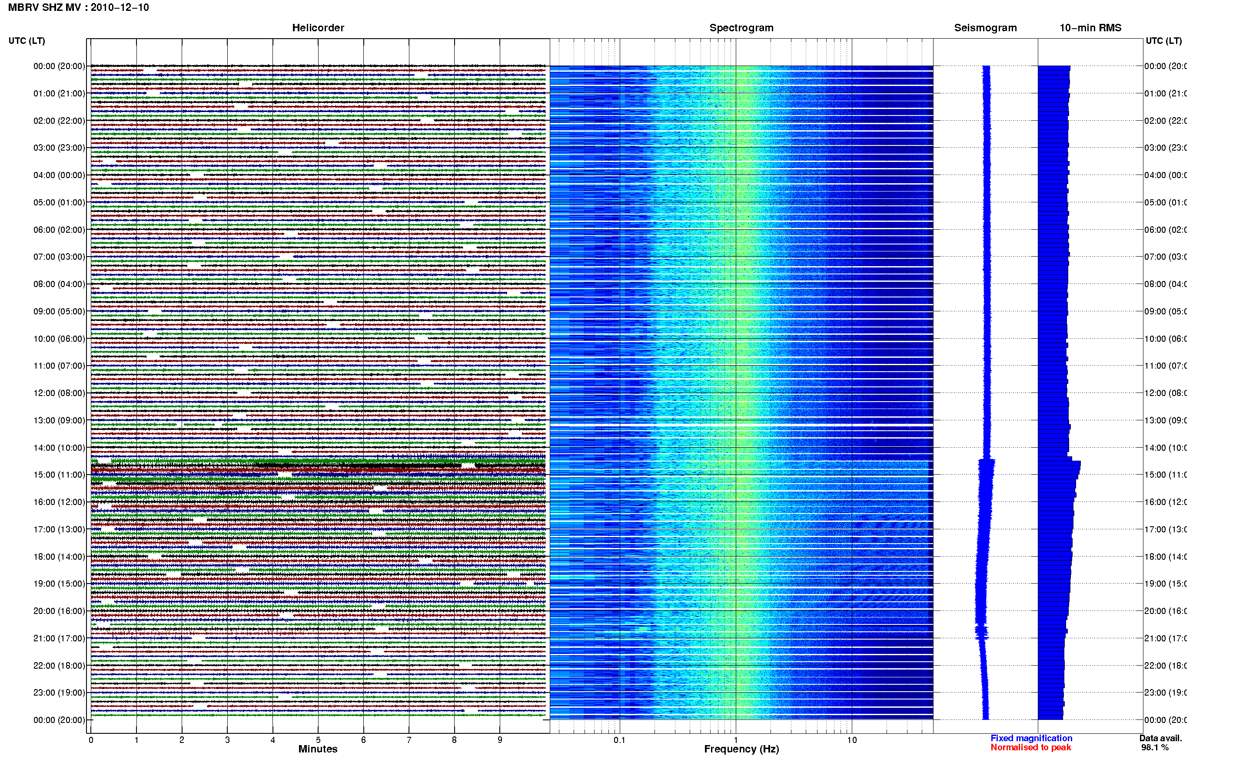Viewport: 1236px width, 772px height.
Task: Click the left '22:00 (18:00)' time label
Action: [59, 665]
